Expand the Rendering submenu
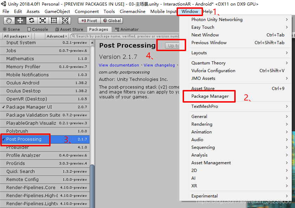Screen dimensions: 295x208 tap(236, 124)
